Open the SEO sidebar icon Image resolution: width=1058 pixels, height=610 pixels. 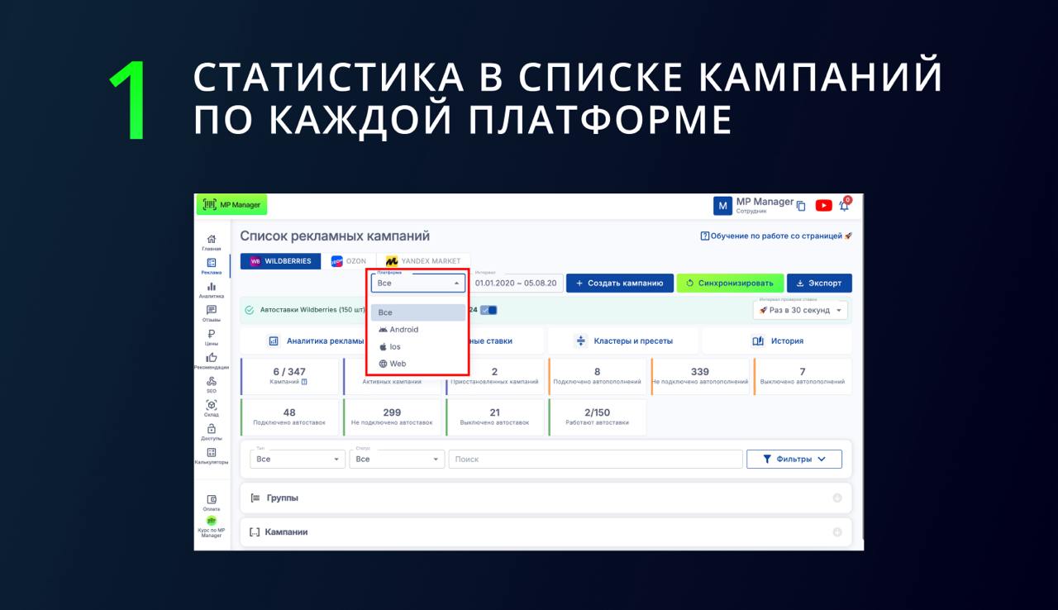coord(212,383)
